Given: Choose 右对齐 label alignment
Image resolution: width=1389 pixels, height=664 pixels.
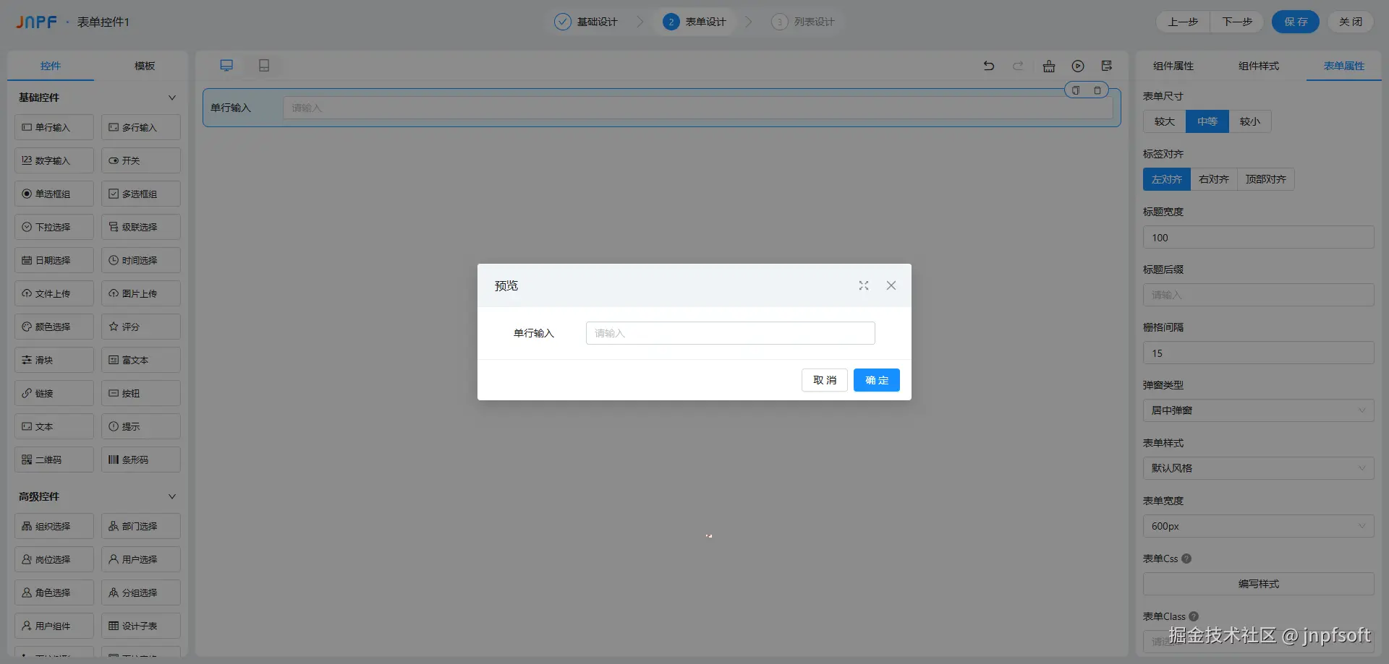Looking at the screenshot, I should [x=1213, y=179].
